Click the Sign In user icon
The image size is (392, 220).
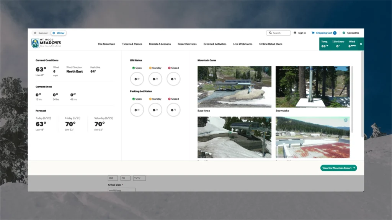295,33
